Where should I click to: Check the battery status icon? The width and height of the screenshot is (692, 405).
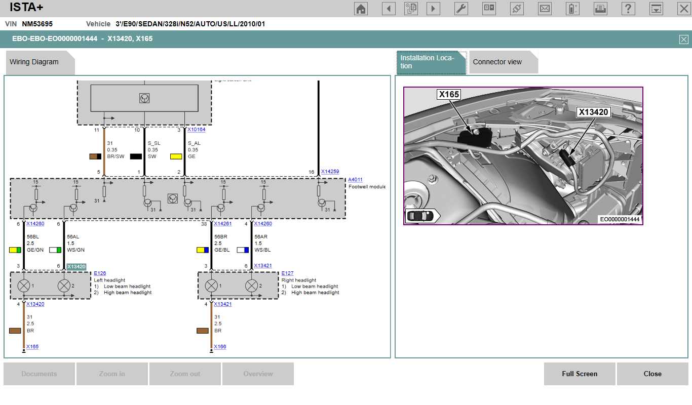(x=572, y=9)
